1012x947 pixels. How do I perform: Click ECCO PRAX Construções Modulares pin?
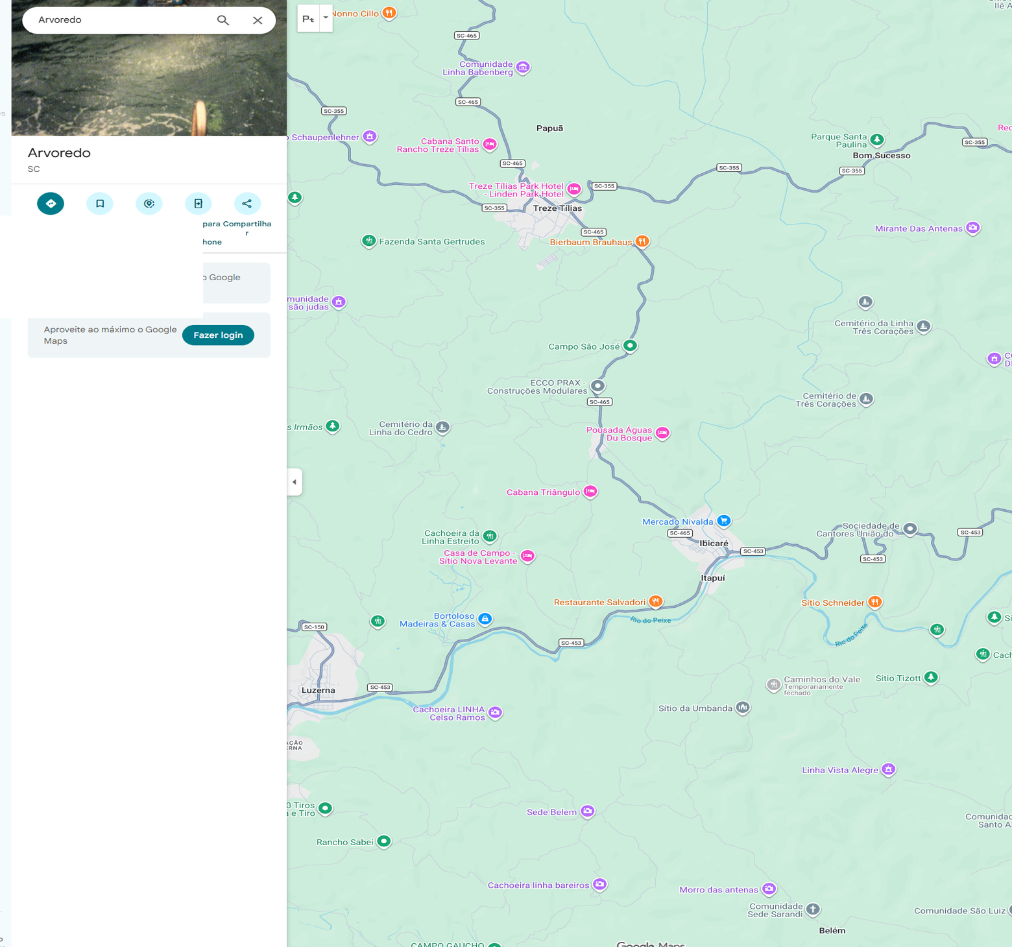[597, 386]
